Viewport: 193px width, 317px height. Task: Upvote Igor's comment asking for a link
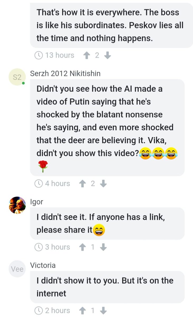pyautogui.click(x=82, y=247)
